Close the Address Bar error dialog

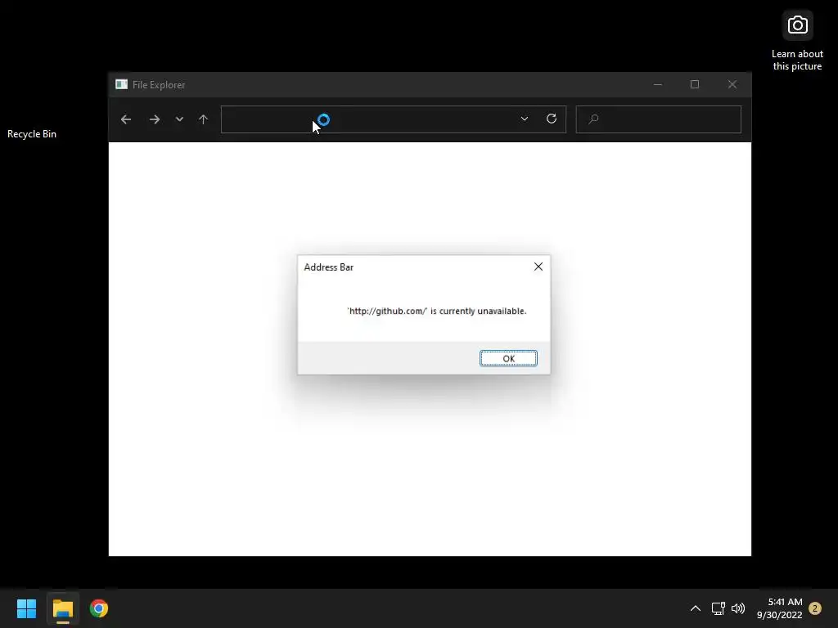coord(538,267)
